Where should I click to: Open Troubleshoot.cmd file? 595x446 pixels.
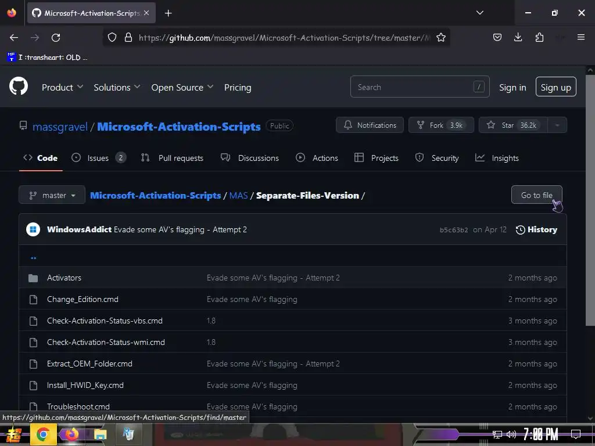pyautogui.click(x=78, y=407)
